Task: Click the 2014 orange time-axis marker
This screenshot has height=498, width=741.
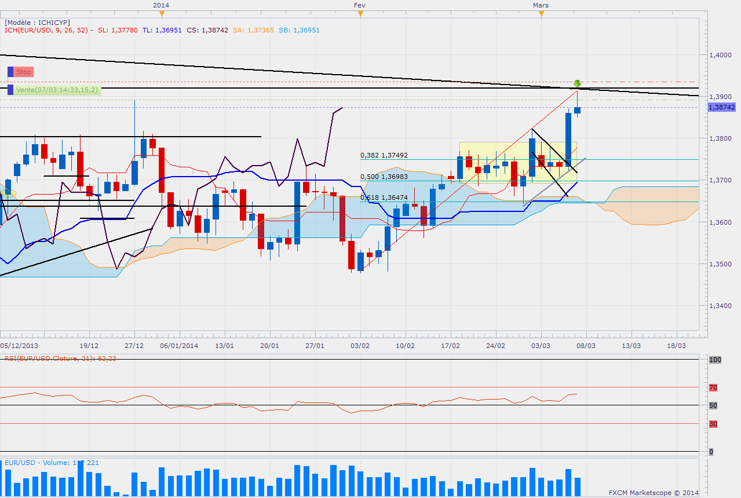Action: [x=162, y=14]
